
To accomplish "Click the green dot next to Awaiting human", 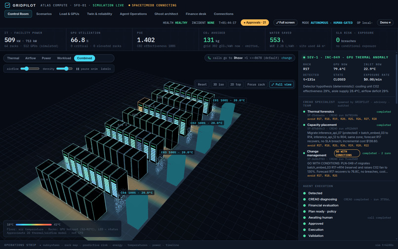I will [x=304, y=217].
